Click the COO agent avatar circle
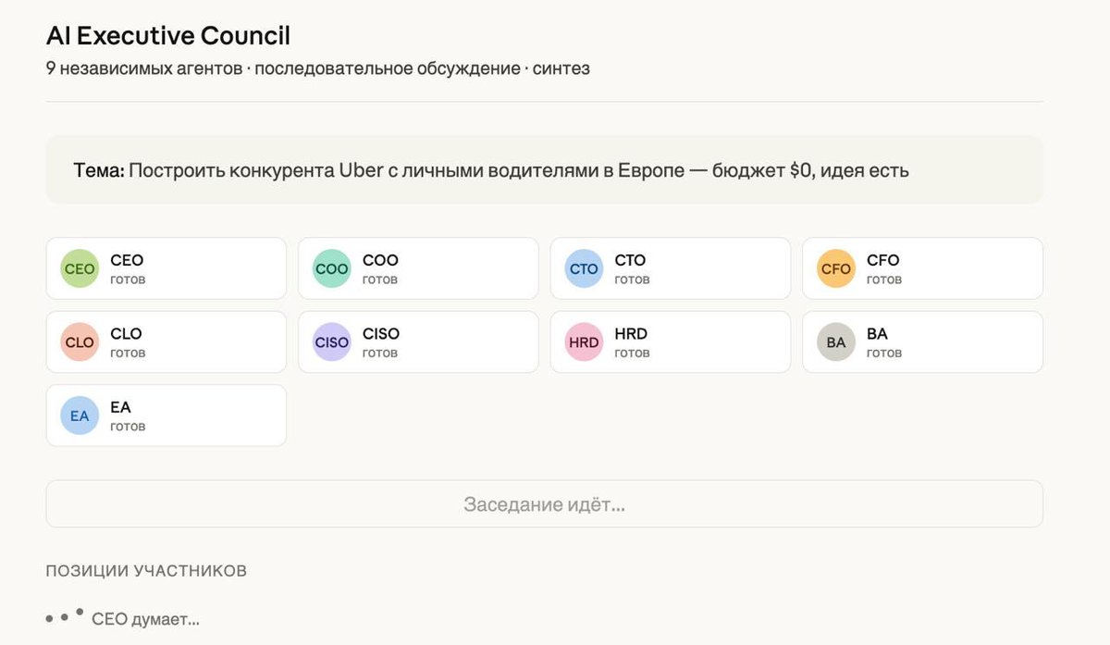This screenshot has height=645, width=1110. pyautogui.click(x=330, y=268)
